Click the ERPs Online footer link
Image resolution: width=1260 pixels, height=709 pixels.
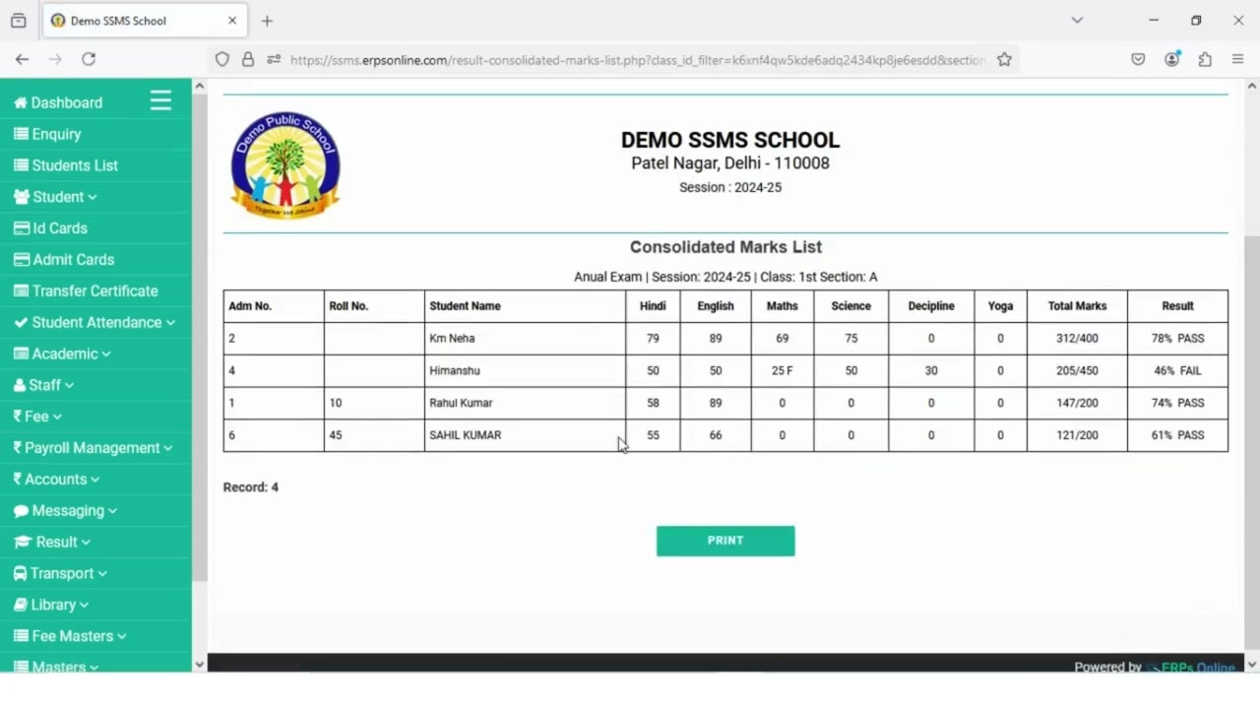[1191, 667]
